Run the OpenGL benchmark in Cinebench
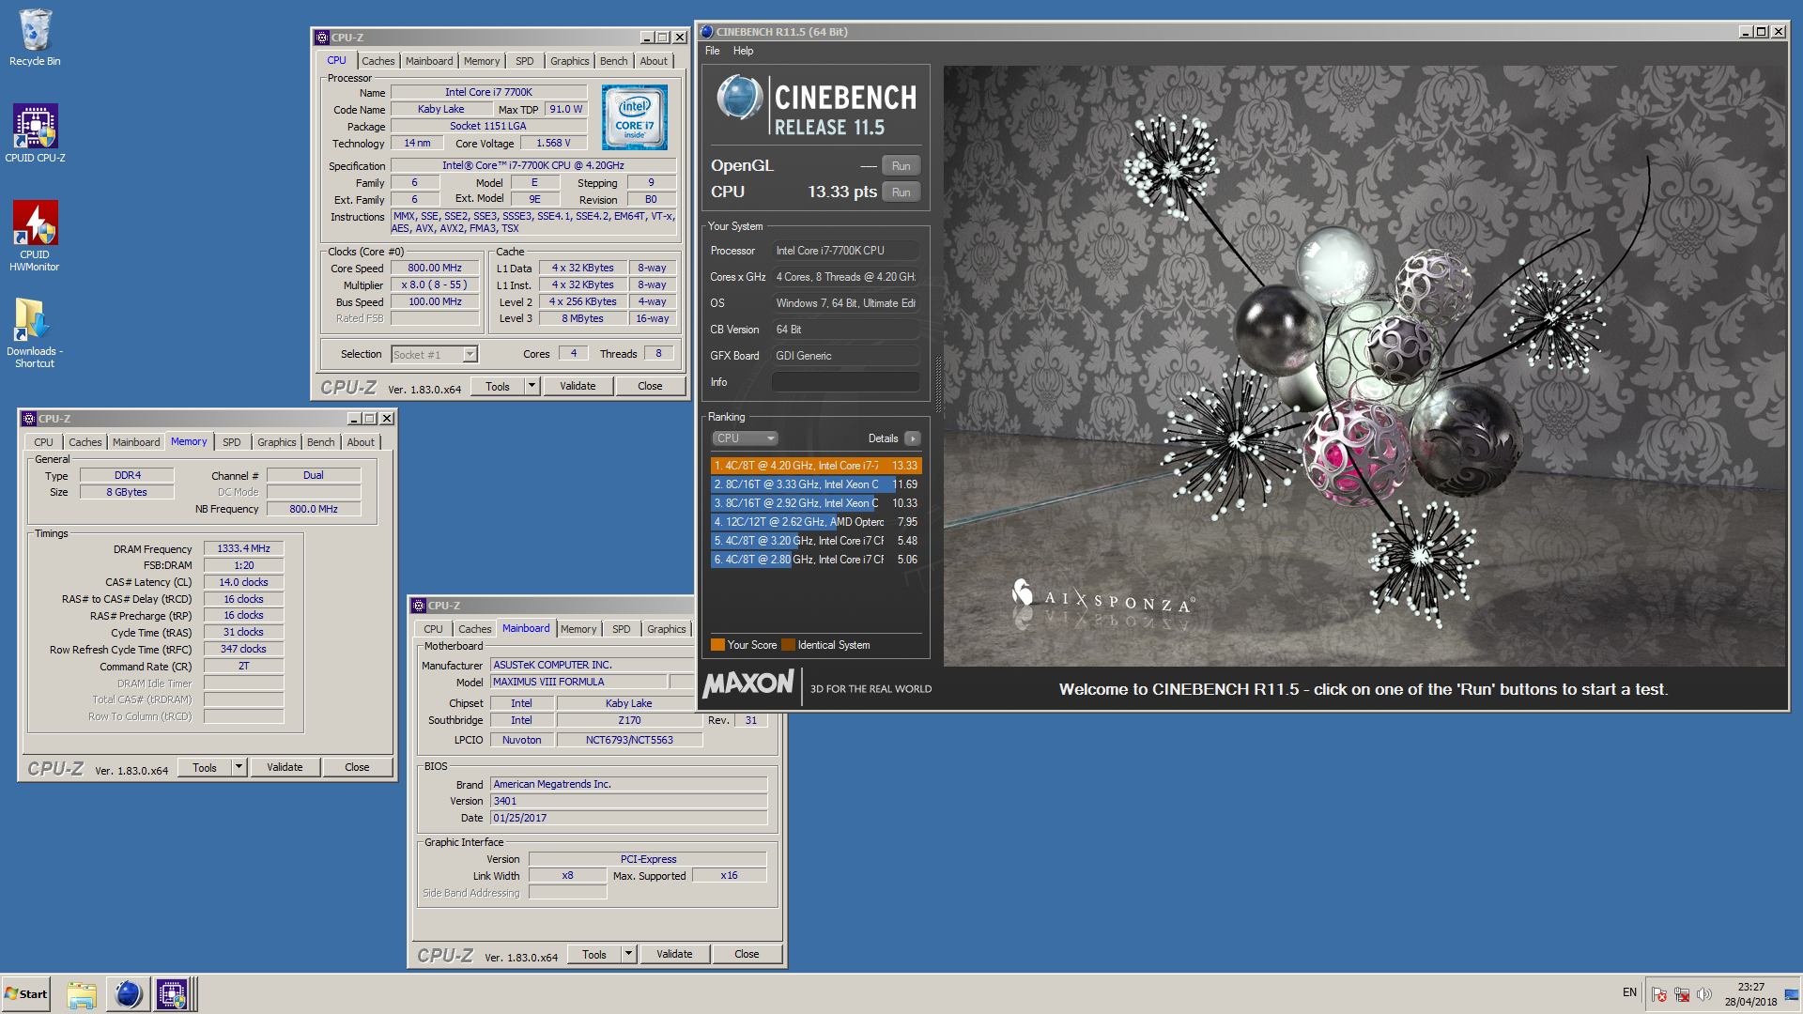1803x1014 pixels. pos(901,166)
